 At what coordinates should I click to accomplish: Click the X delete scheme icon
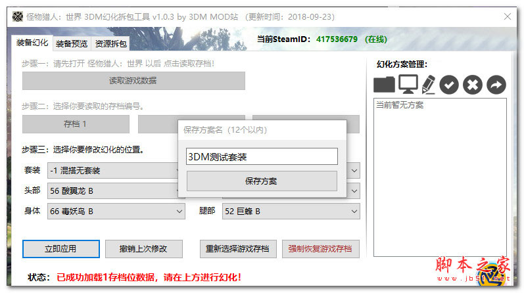point(473,85)
